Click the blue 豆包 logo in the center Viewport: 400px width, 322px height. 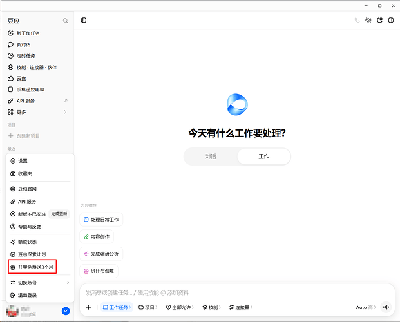coord(237,104)
